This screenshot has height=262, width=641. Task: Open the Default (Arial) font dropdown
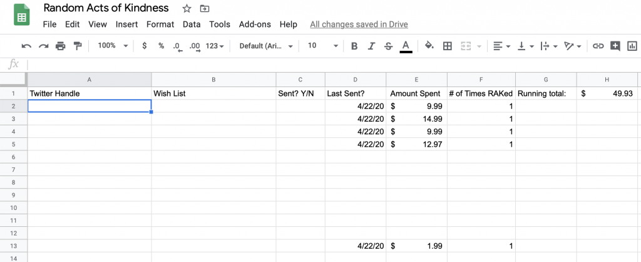[x=266, y=46]
